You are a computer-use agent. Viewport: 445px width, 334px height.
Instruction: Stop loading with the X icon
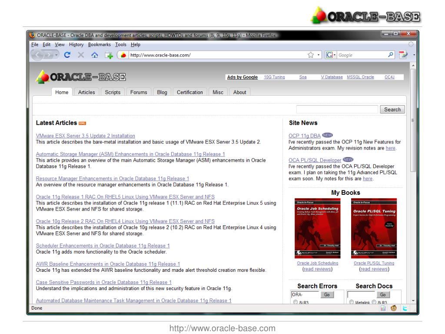click(x=81, y=55)
